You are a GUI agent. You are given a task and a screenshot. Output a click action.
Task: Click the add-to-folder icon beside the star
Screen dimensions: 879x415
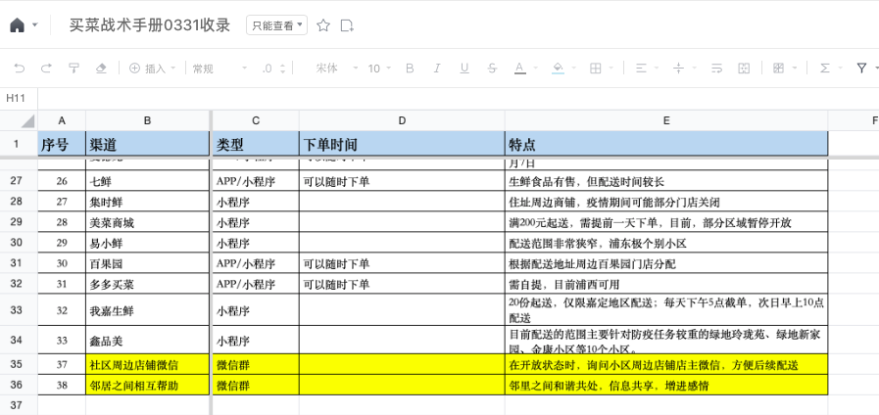[347, 25]
